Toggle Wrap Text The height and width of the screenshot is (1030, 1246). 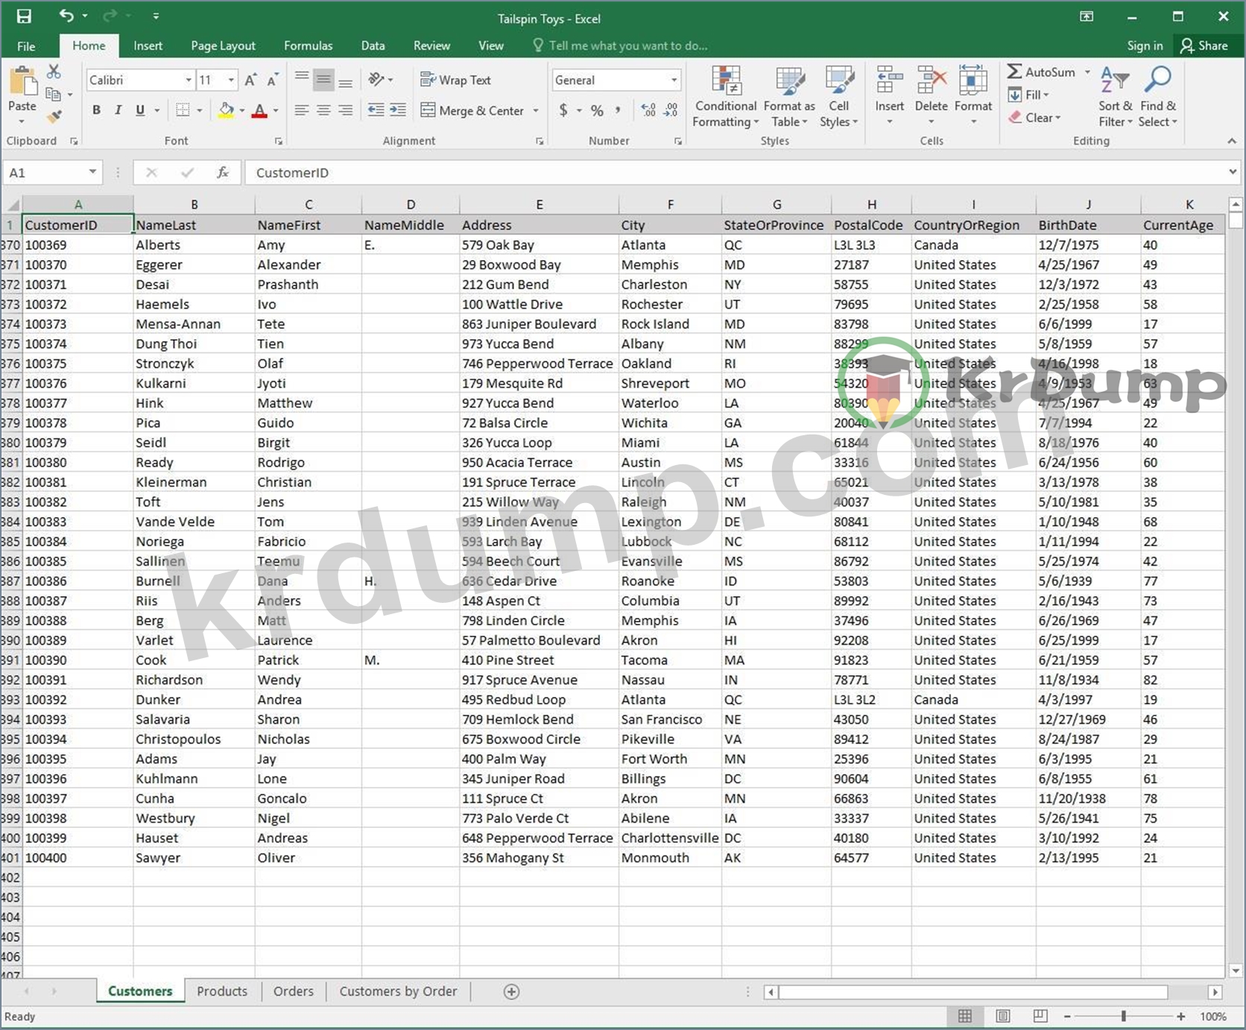pyautogui.click(x=455, y=80)
